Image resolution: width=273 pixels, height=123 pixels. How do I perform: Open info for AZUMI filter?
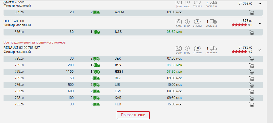click(187, 4)
